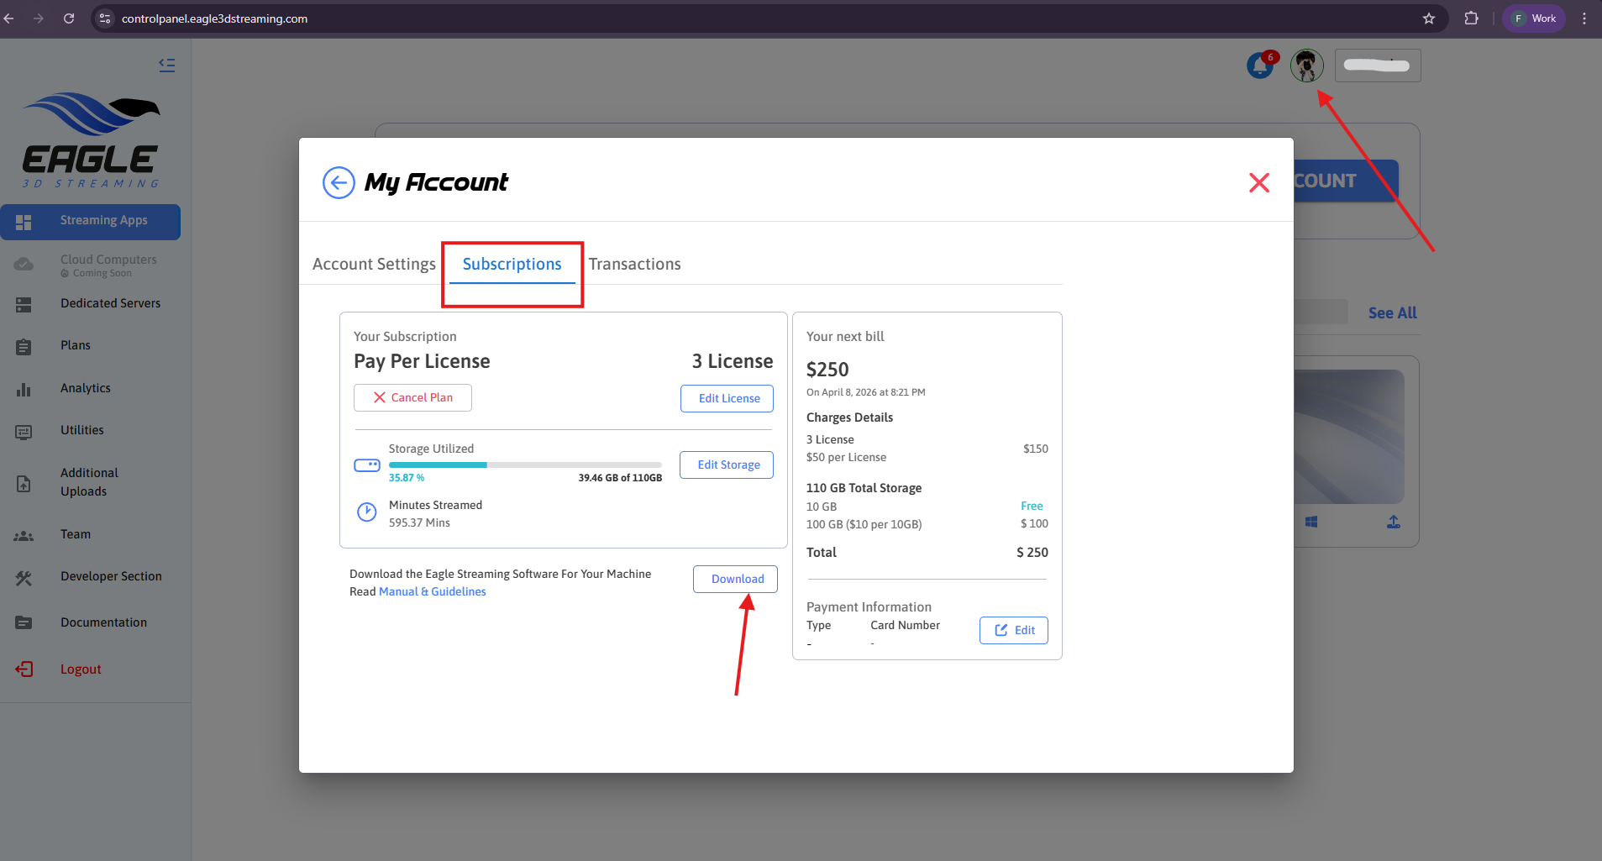Download the Eagle Streaming software
Image resolution: width=1602 pixels, height=861 pixels.
pyautogui.click(x=735, y=579)
